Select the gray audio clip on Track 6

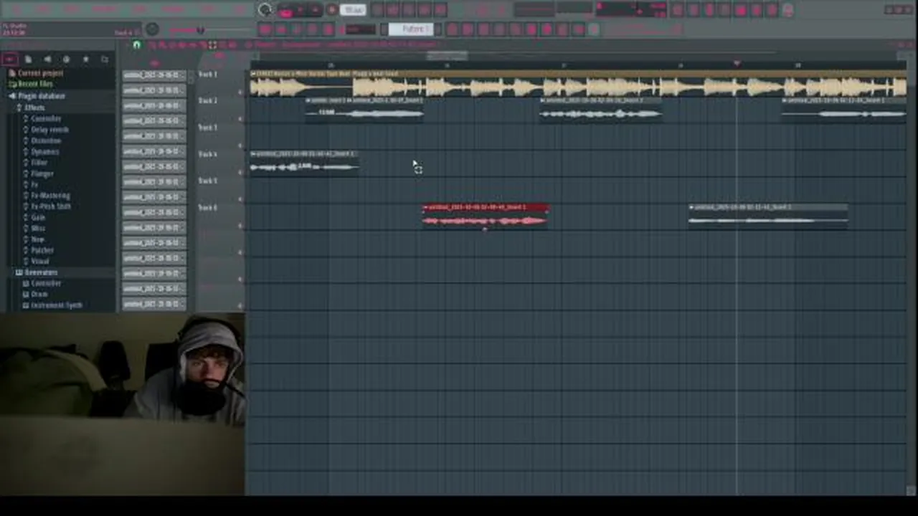768,216
